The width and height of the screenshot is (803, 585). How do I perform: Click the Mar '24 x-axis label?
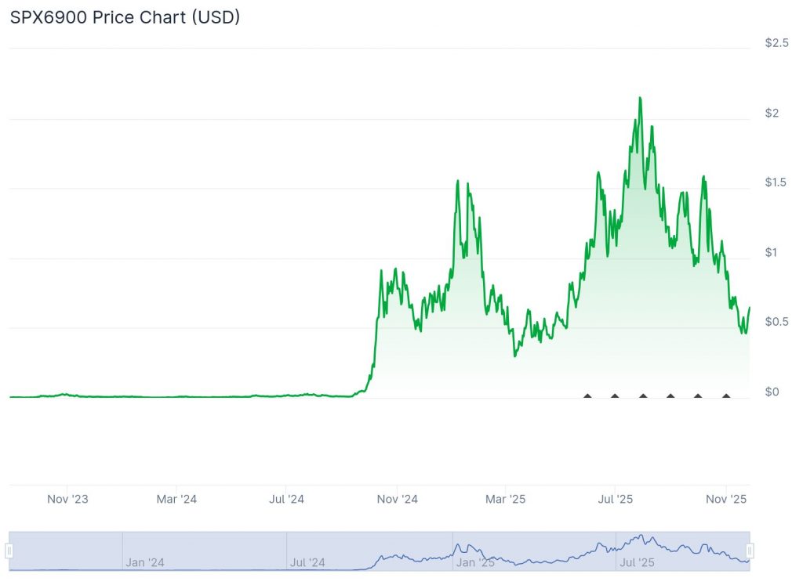(176, 499)
